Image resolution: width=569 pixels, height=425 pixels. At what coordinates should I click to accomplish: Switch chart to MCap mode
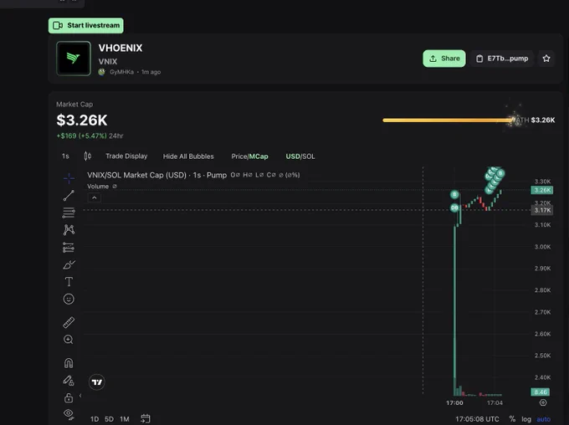(x=259, y=156)
